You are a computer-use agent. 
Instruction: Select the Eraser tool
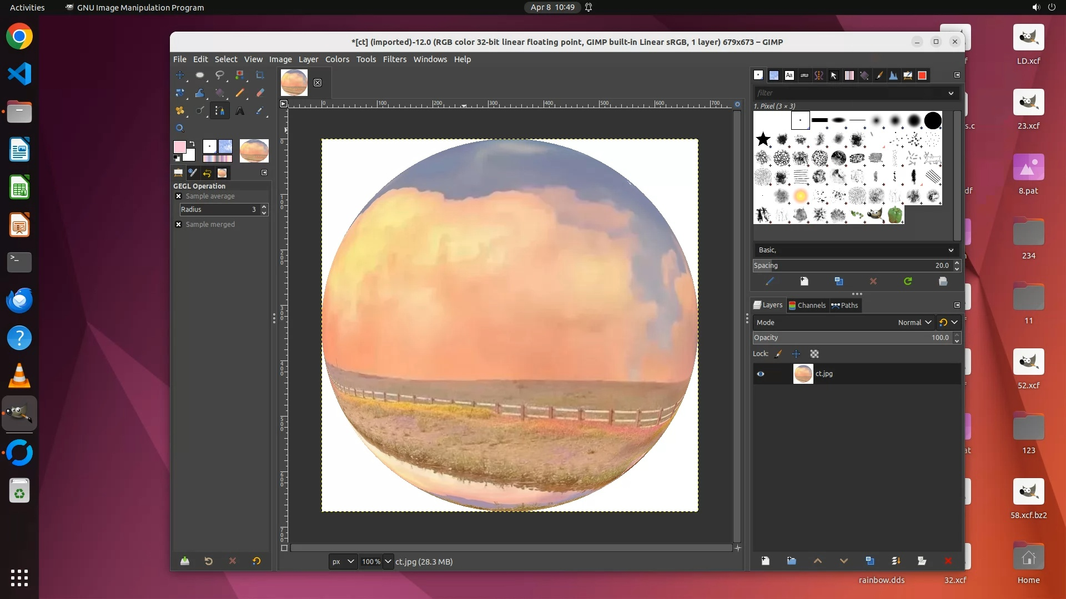[x=260, y=93]
